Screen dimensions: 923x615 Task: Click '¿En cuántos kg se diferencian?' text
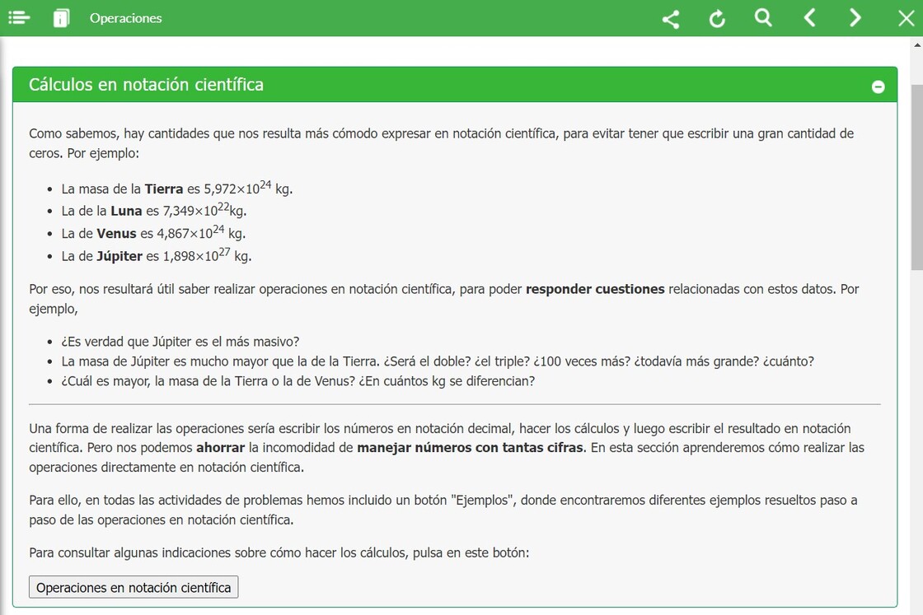pos(447,381)
